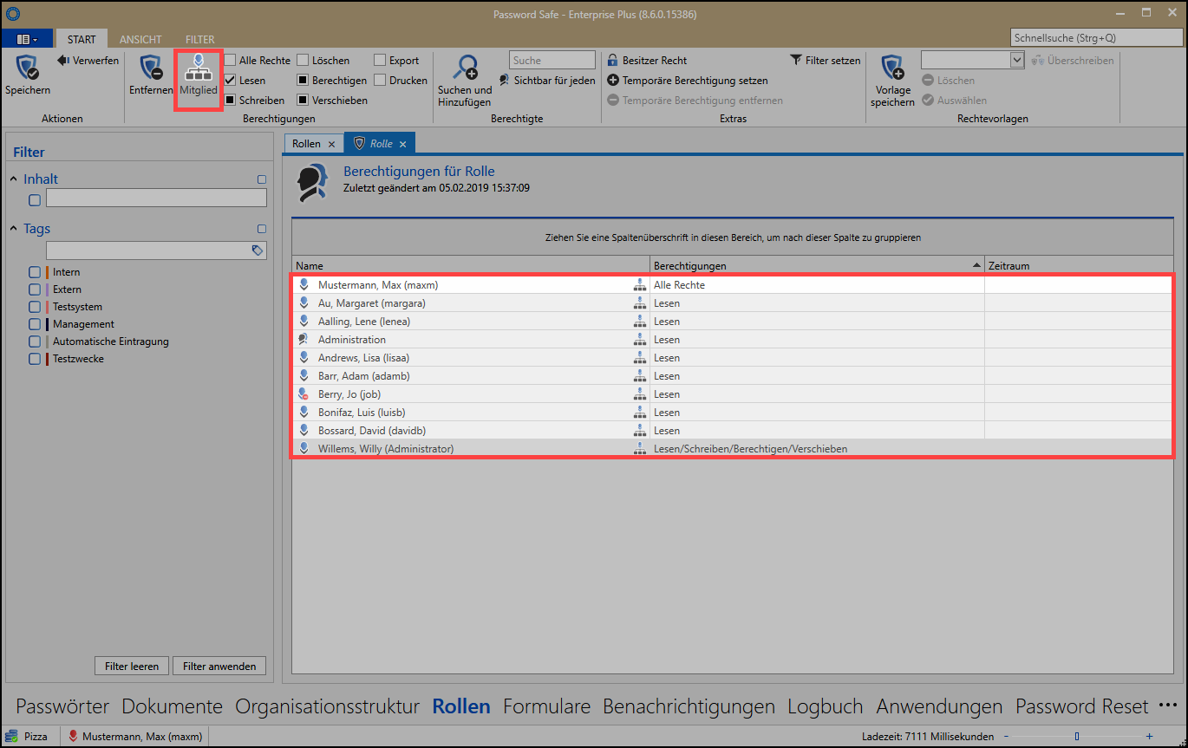Click the hierarchy icon in Bossard, David row
Screen dimensions: 1188x748
click(640, 431)
